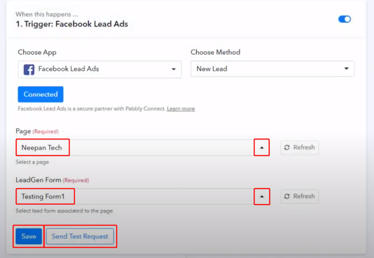Screen dimensions: 374x258
Task: Refresh the LeadGen Form list
Action: (299, 197)
